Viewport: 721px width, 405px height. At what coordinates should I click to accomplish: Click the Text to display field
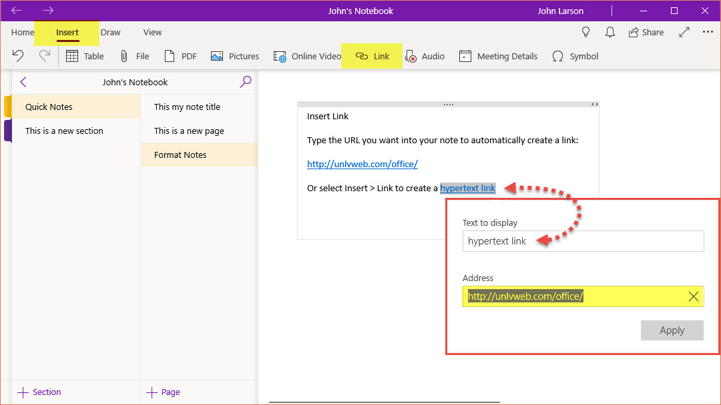tap(582, 241)
